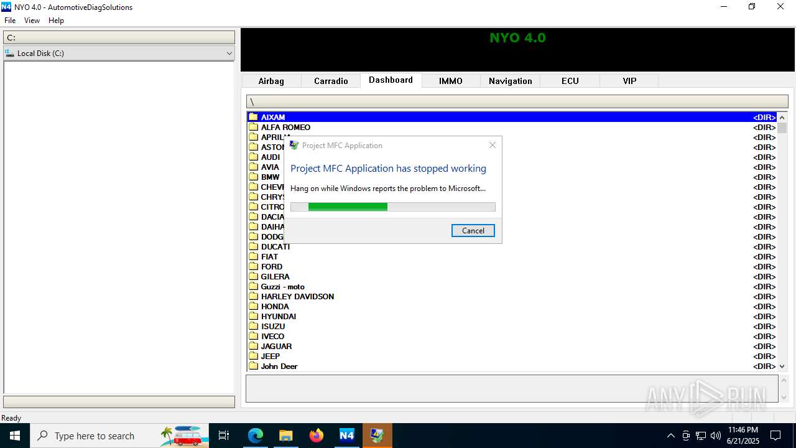
Task: Open the notifications center icon
Action: point(775,436)
